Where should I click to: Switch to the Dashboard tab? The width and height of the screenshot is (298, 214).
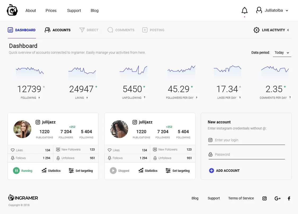click(x=22, y=30)
